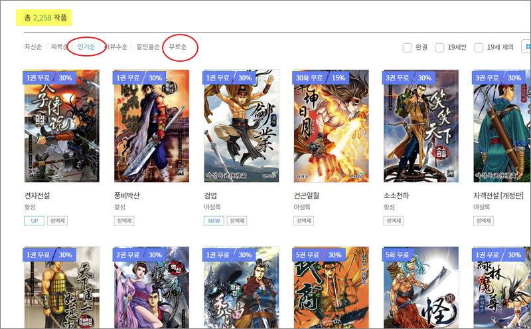531x329 pixels.
Task: Open author 황성 under 풍비박산
Action: (x=119, y=207)
